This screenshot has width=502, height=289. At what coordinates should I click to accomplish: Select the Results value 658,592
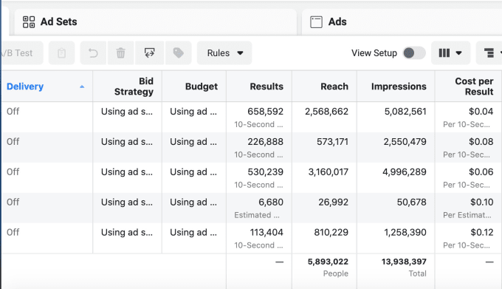266,112
